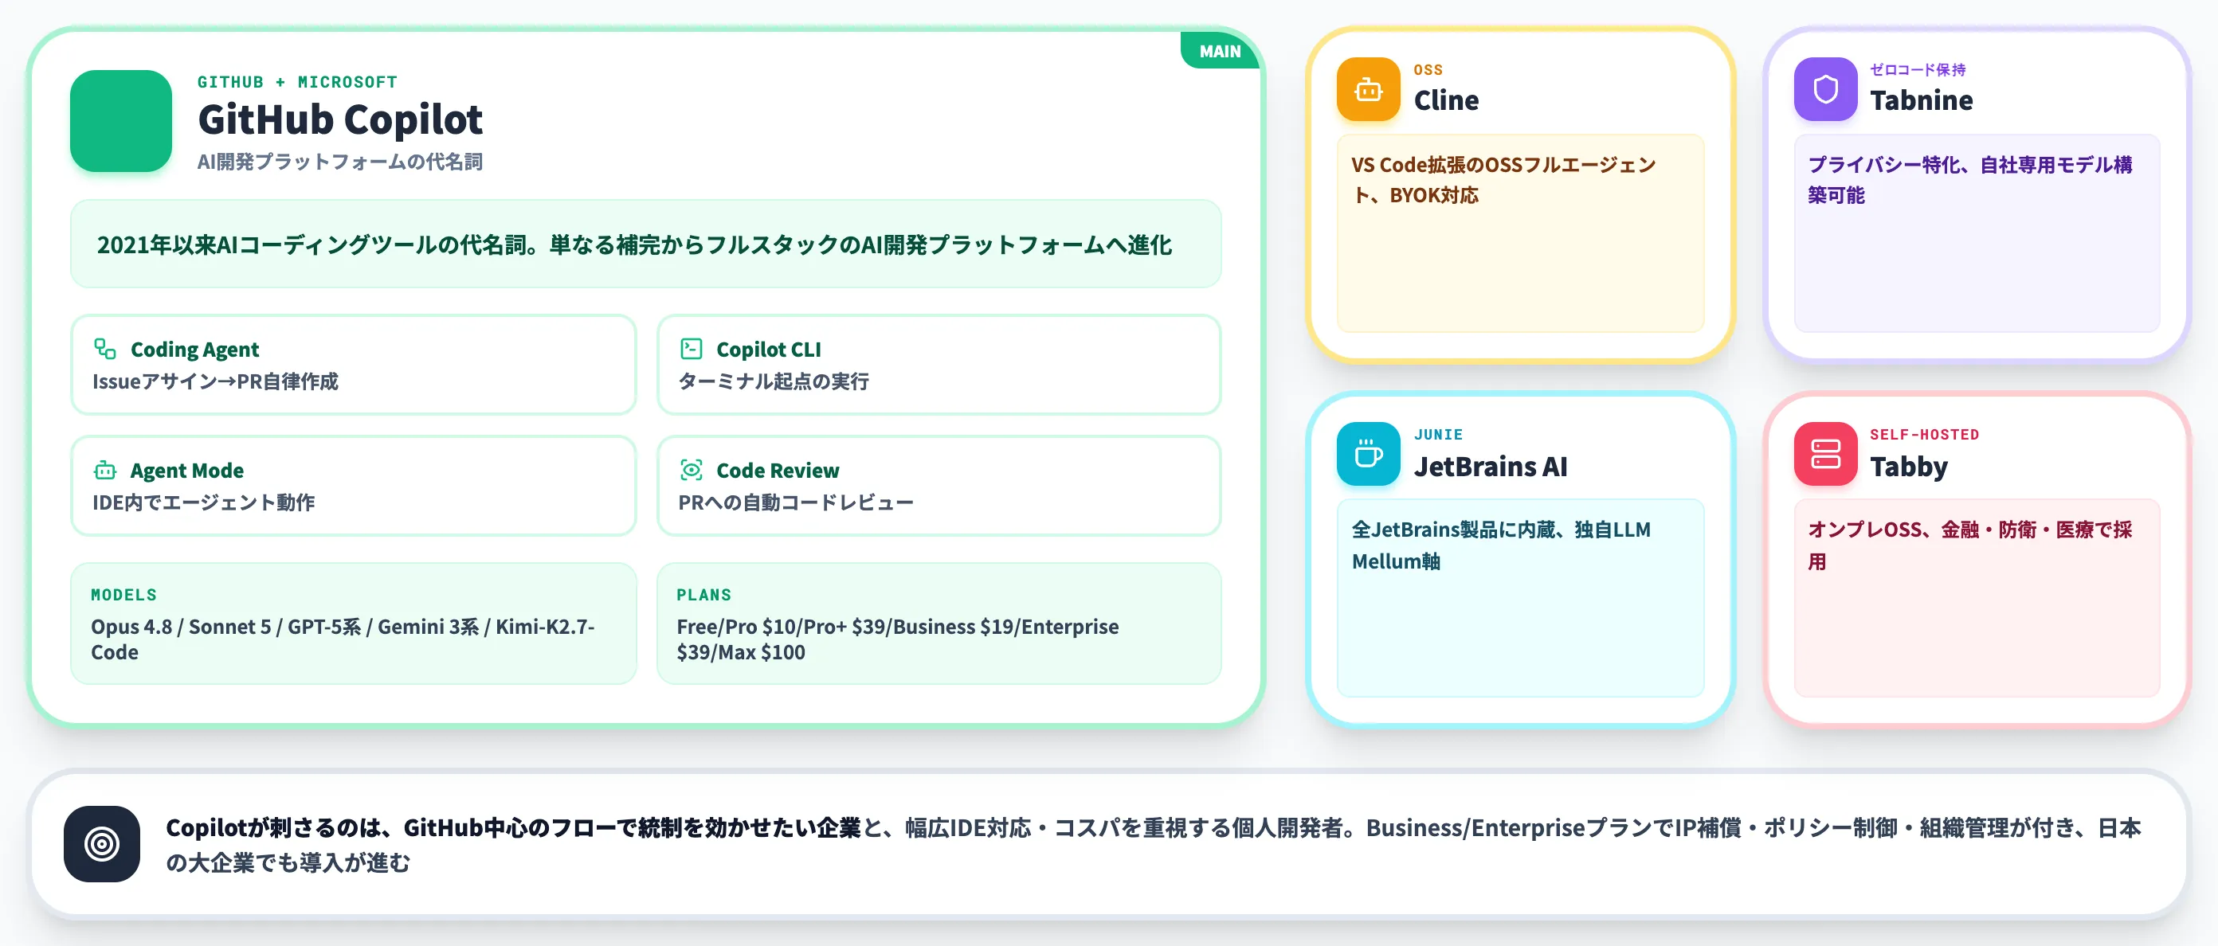The width and height of the screenshot is (2218, 946).
Task: Click the SELF-HOSTED label
Action: (x=1923, y=435)
